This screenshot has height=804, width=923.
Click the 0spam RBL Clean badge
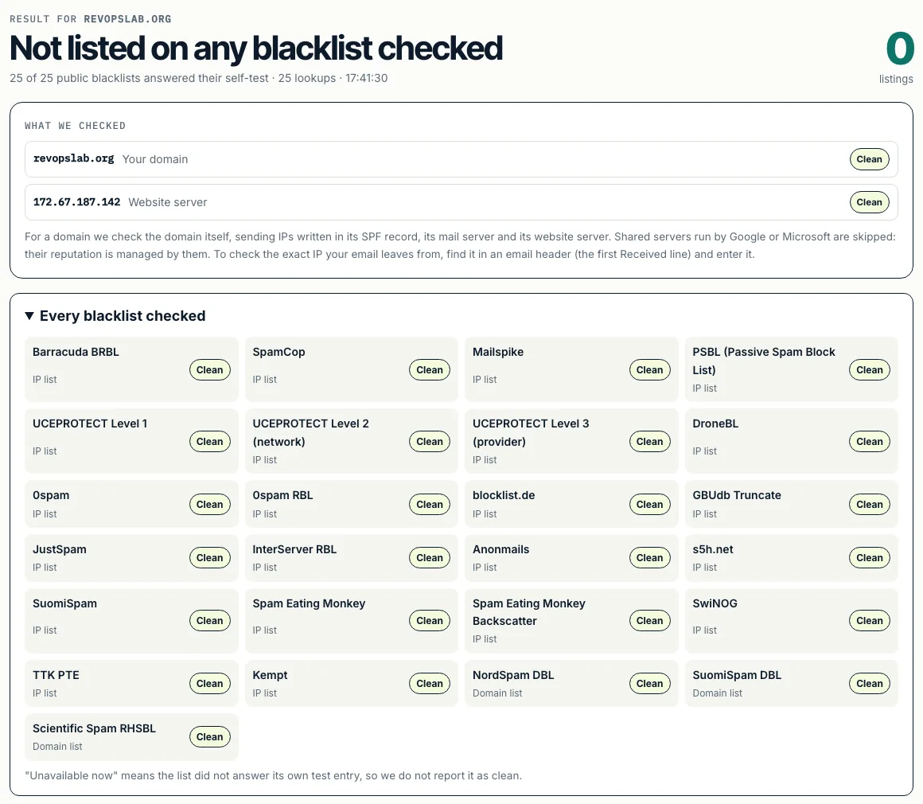tap(429, 504)
